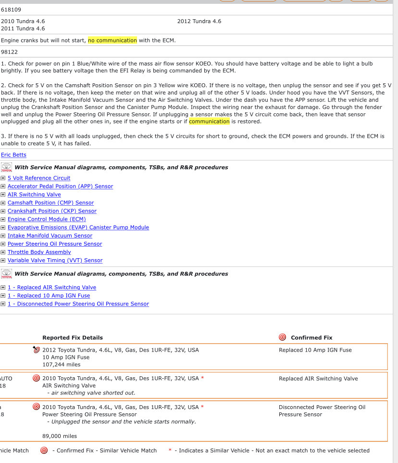The height and width of the screenshot is (463, 398).
Task: Click the '107,244 miles' mileage text
Action: pos(61,364)
